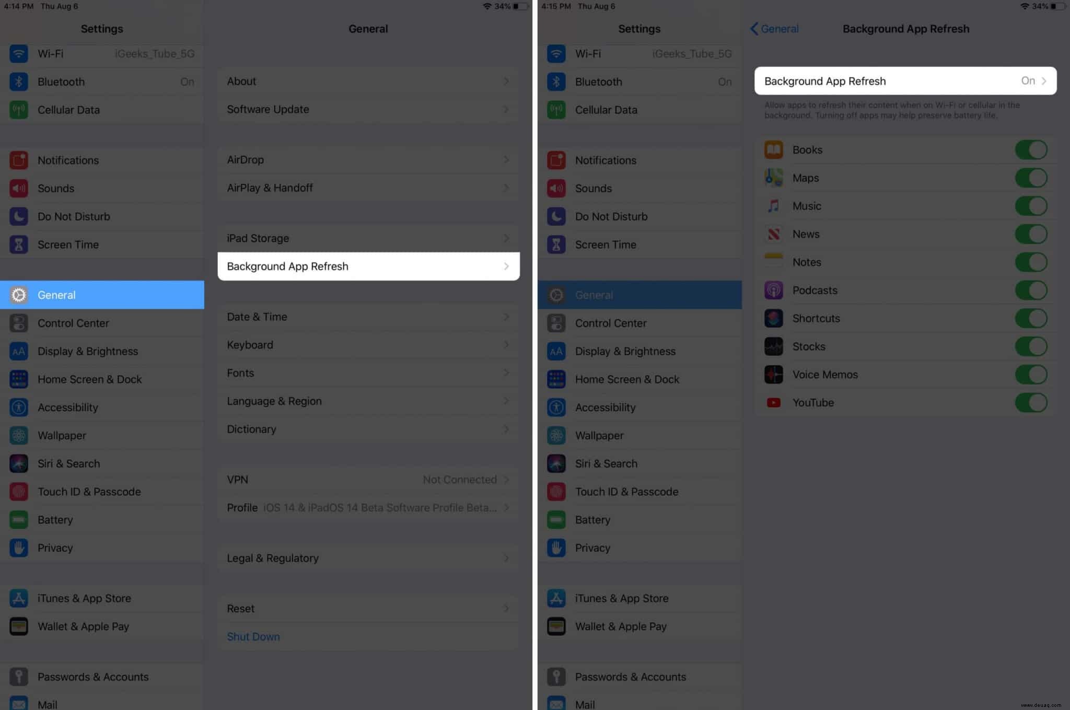The width and height of the screenshot is (1070, 710).
Task: Expand Background App Refresh master toggle
Action: tap(905, 80)
